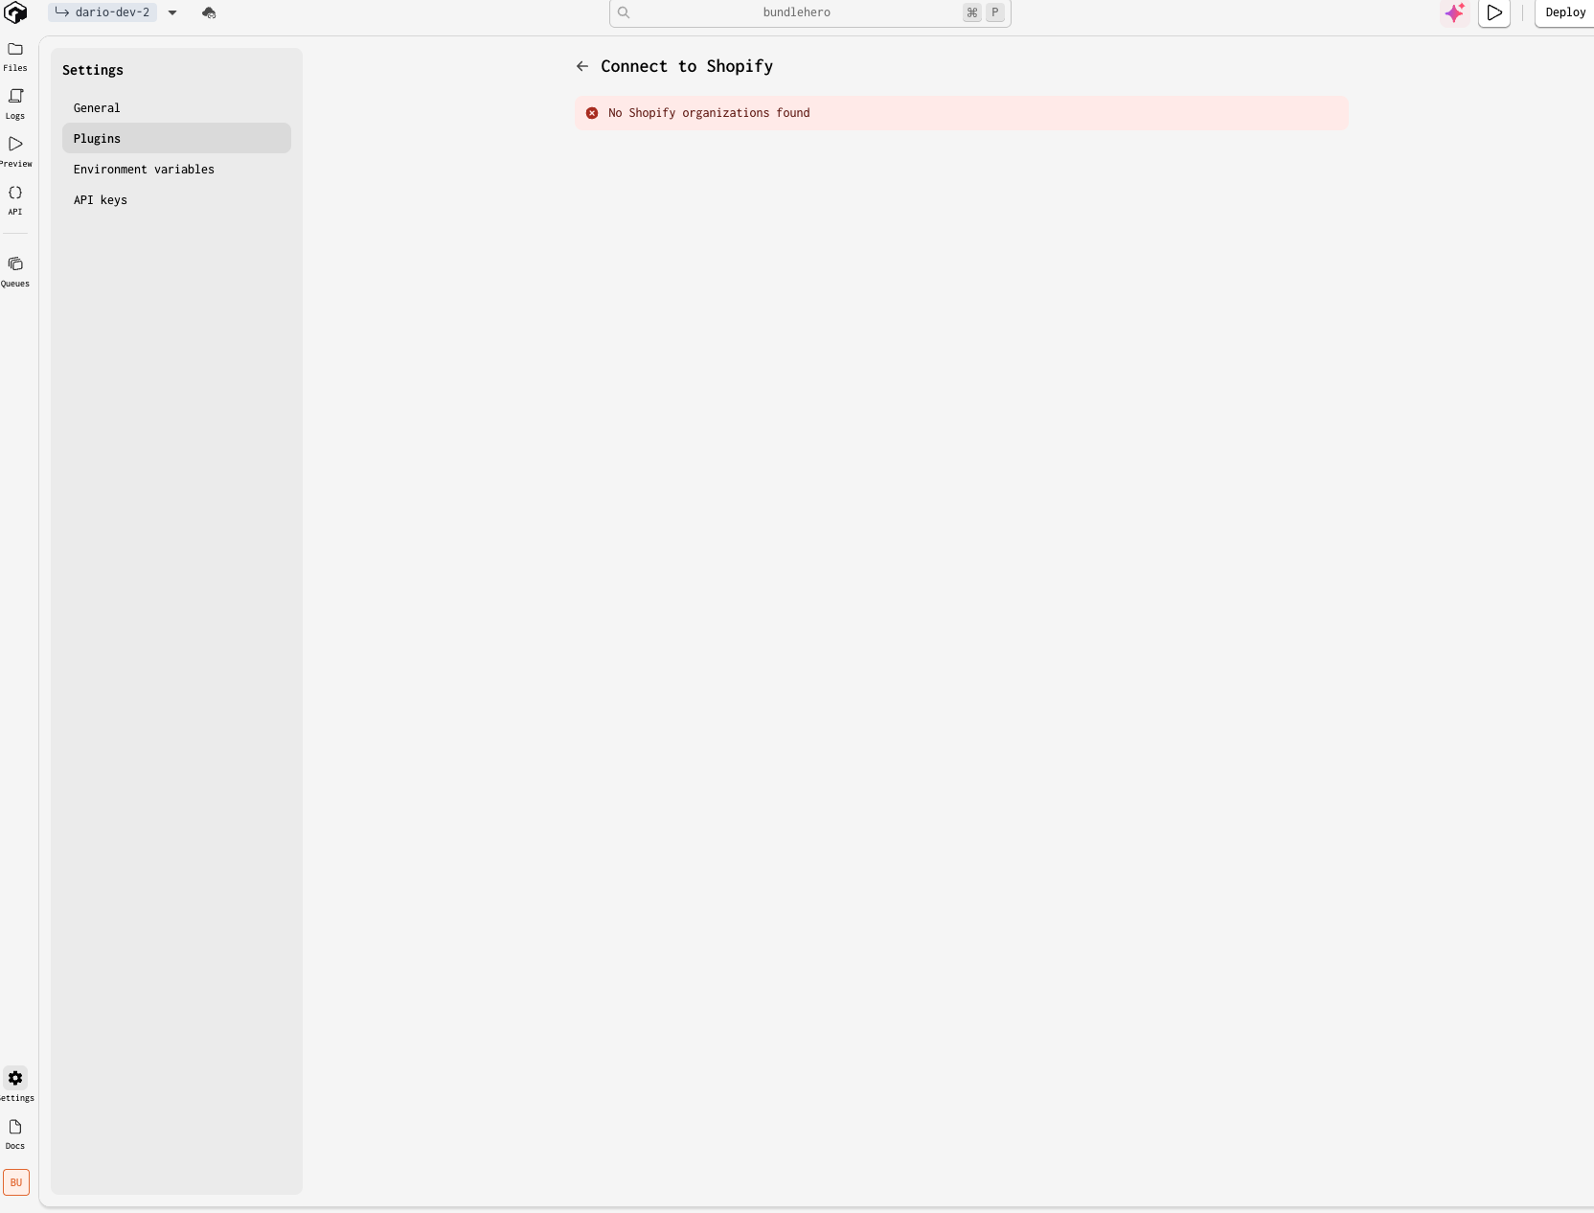1594x1213 pixels.
Task: Click the No Shopify organizations found message
Action: tap(709, 113)
